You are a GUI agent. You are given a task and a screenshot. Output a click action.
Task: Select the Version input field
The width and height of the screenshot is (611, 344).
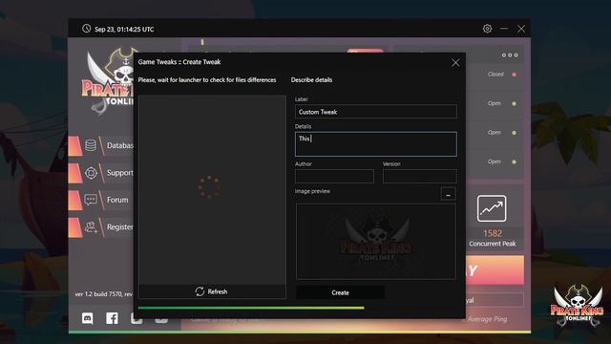420,176
